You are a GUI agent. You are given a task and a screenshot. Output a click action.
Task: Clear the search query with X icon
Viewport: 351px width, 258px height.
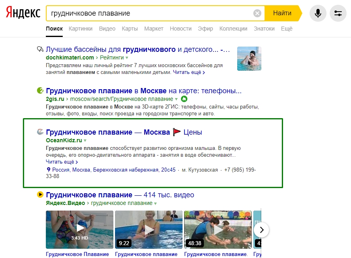pyautogui.click(x=257, y=13)
